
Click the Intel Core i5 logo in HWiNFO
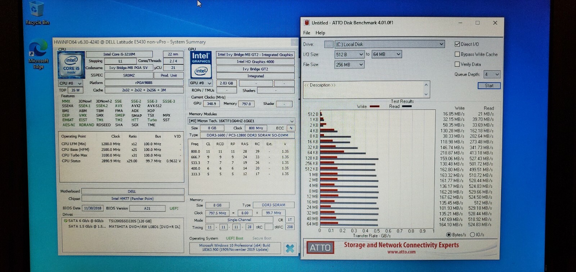71,65
